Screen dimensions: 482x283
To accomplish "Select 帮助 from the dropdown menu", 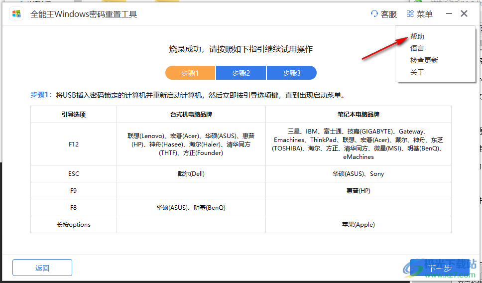I will point(417,36).
